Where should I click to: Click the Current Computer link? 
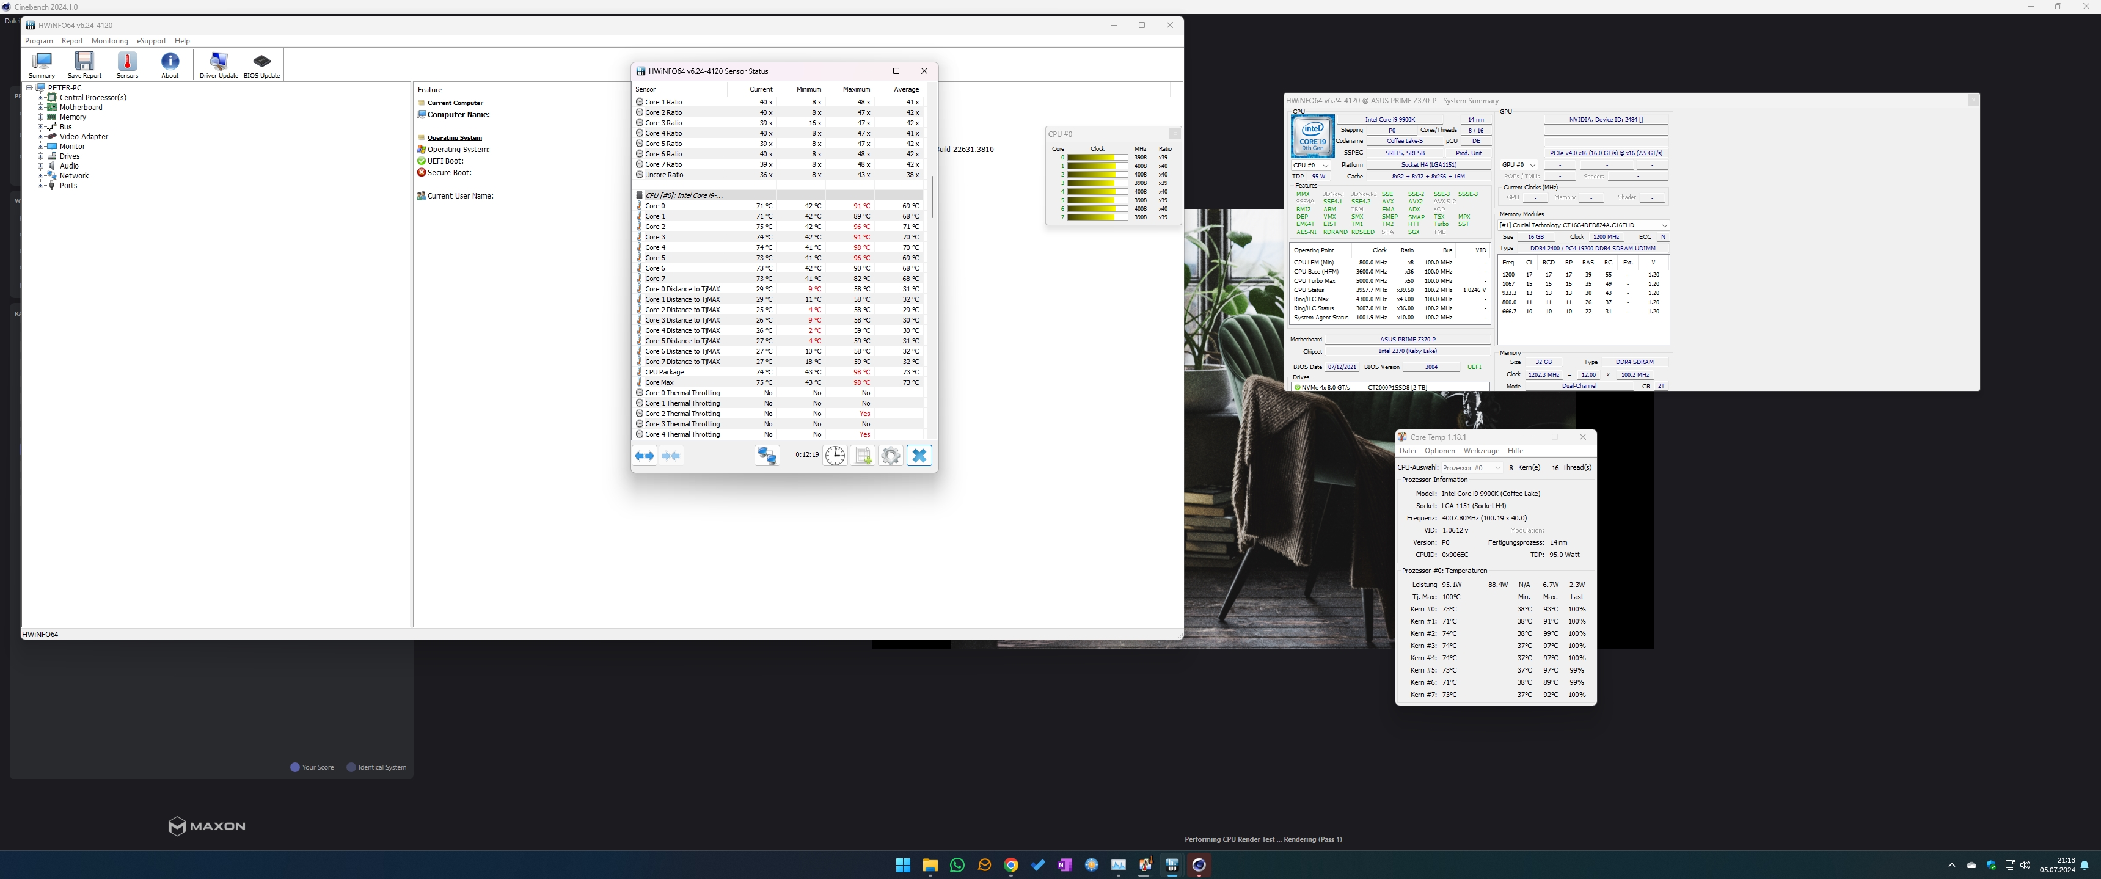pyautogui.click(x=455, y=103)
